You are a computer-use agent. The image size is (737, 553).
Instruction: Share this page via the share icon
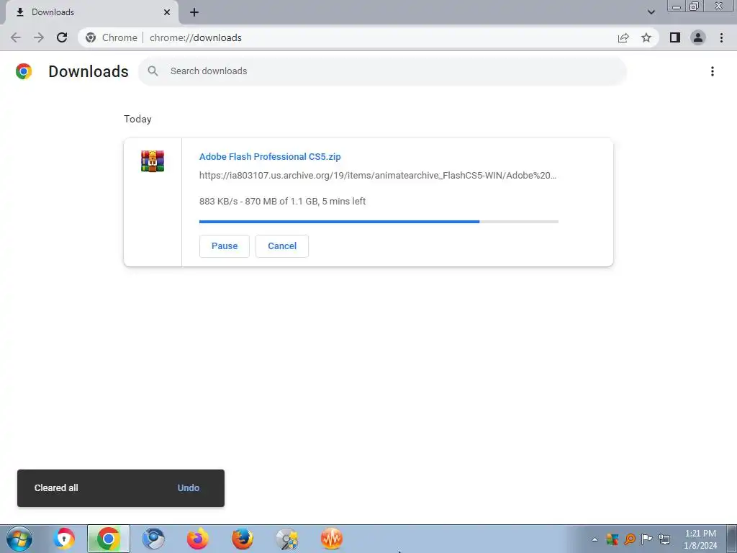[623, 37]
